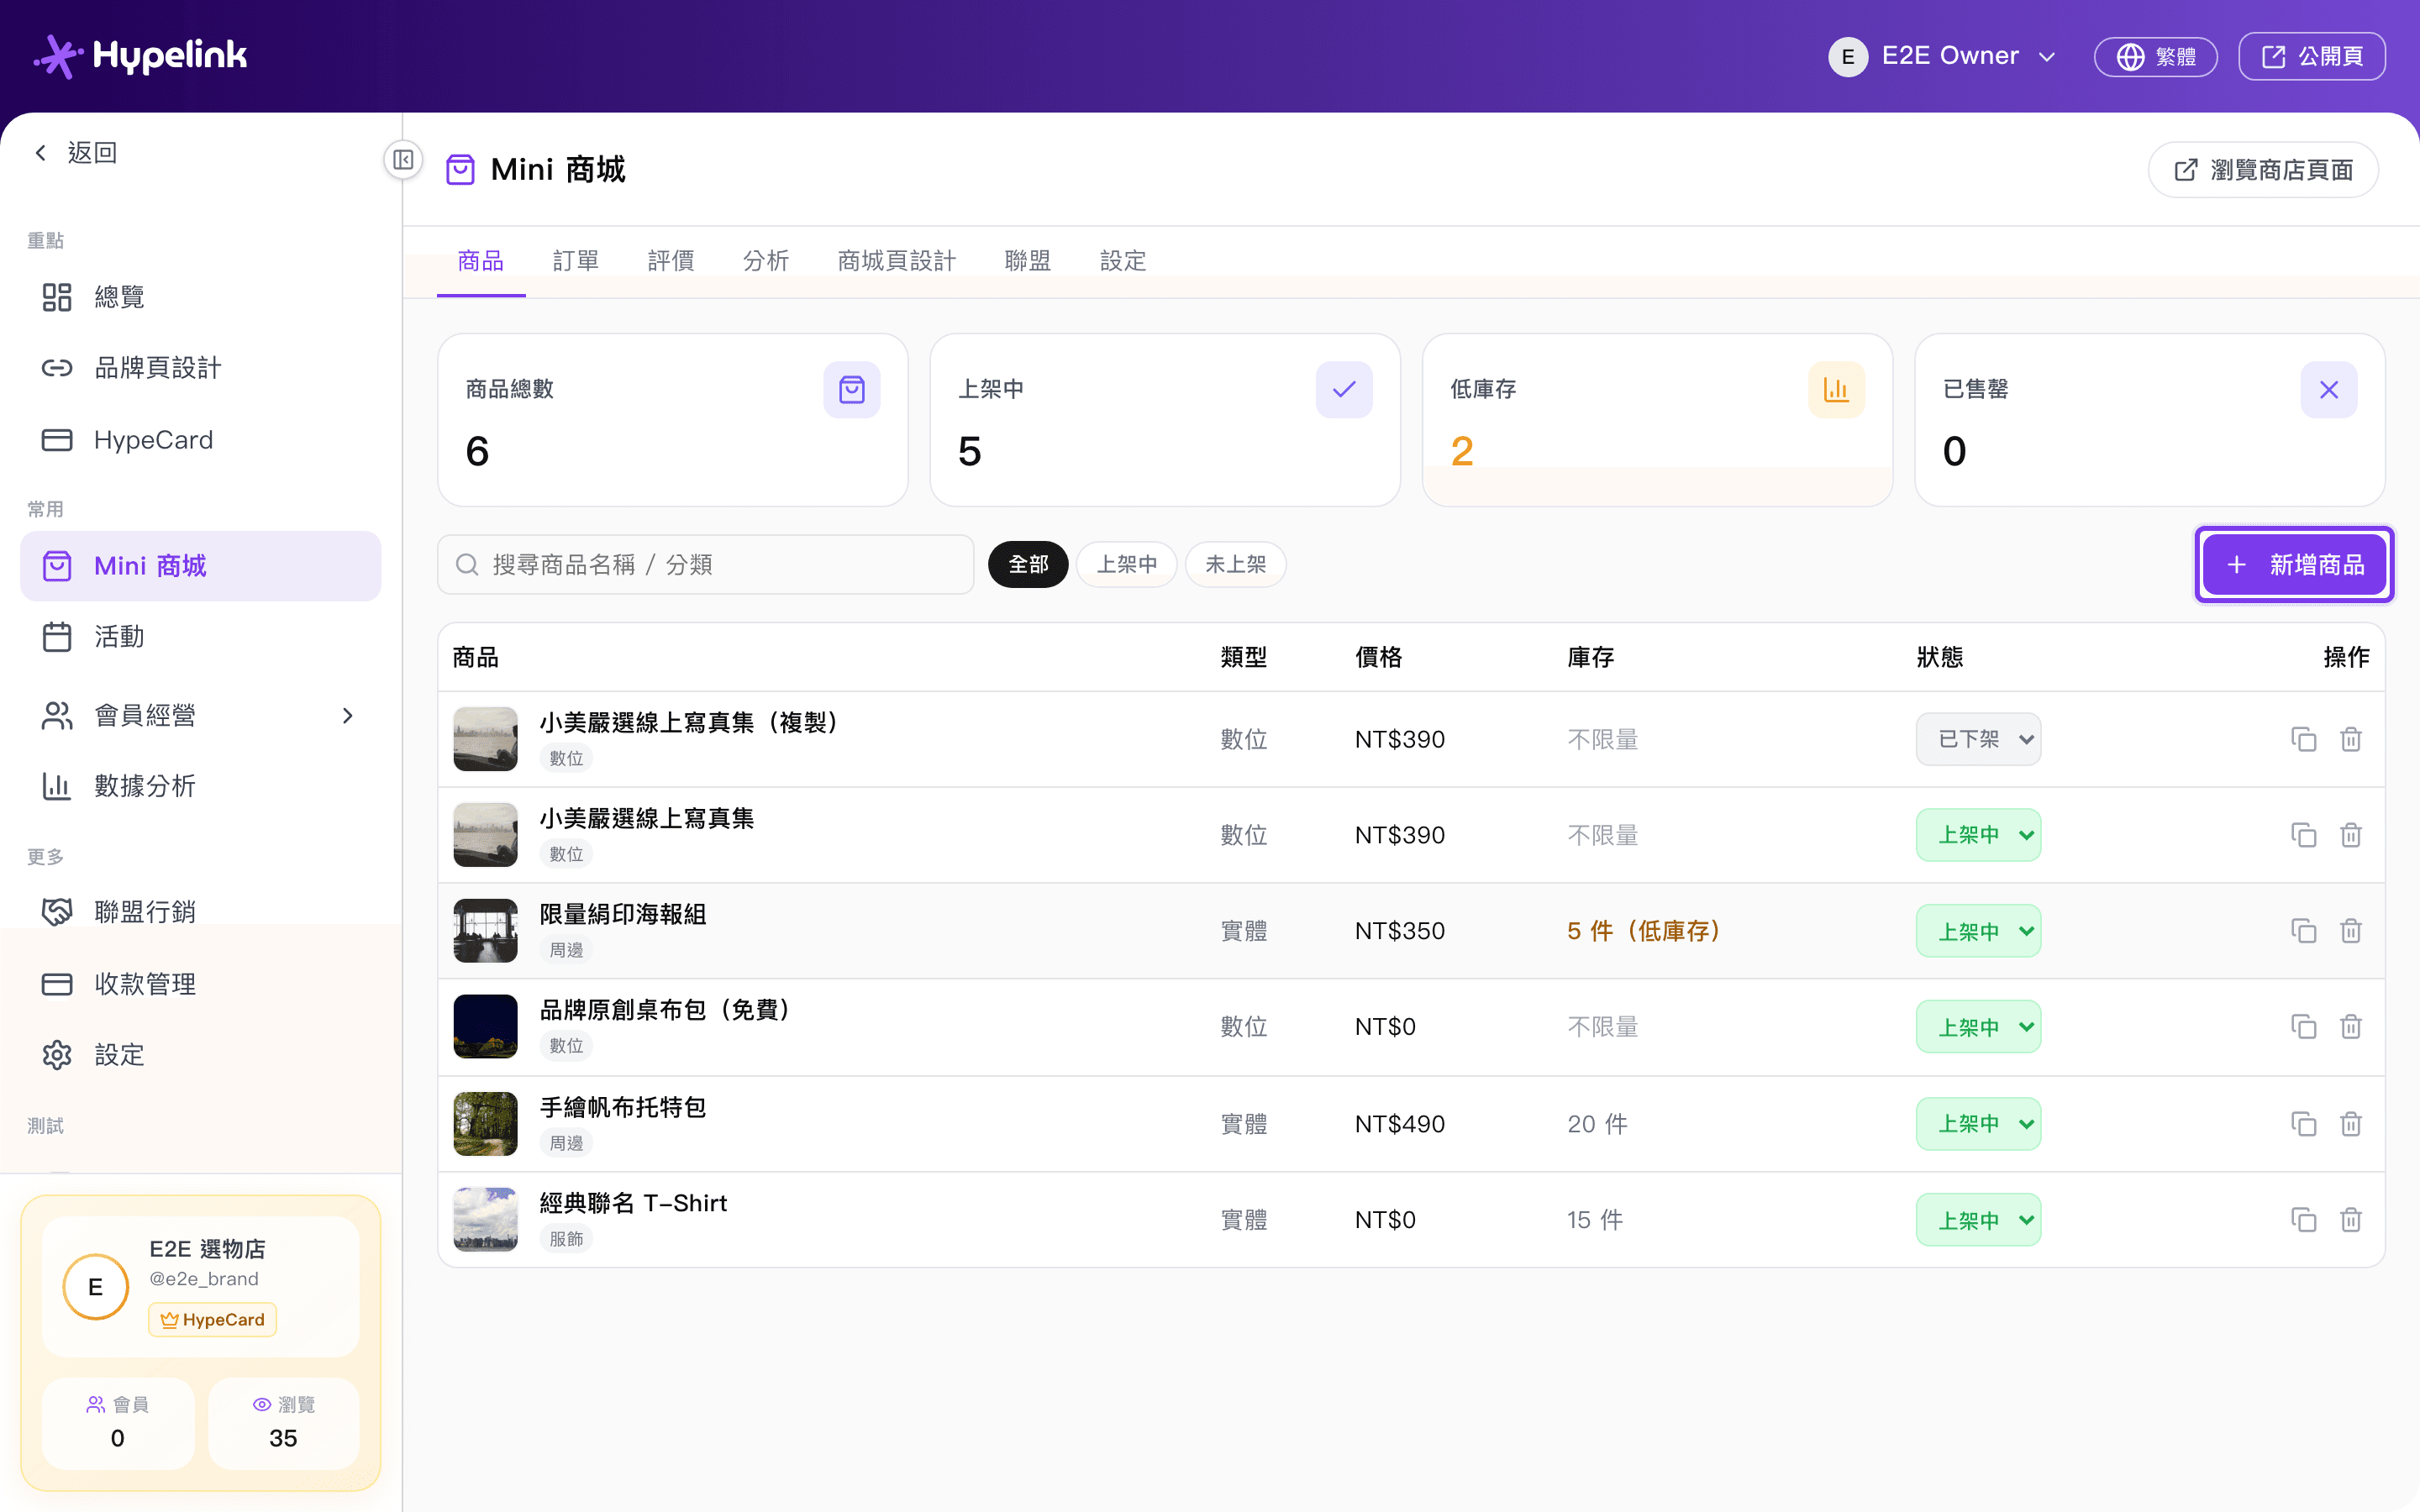This screenshot has height=1512, width=2420.
Task: Filter products by 上架中 chip
Action: [x=1126, y=565]
